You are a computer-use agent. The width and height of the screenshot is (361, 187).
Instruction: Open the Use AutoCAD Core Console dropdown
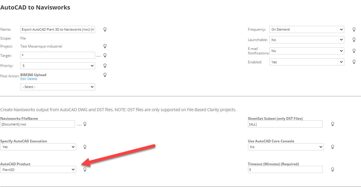pos(285,147)
